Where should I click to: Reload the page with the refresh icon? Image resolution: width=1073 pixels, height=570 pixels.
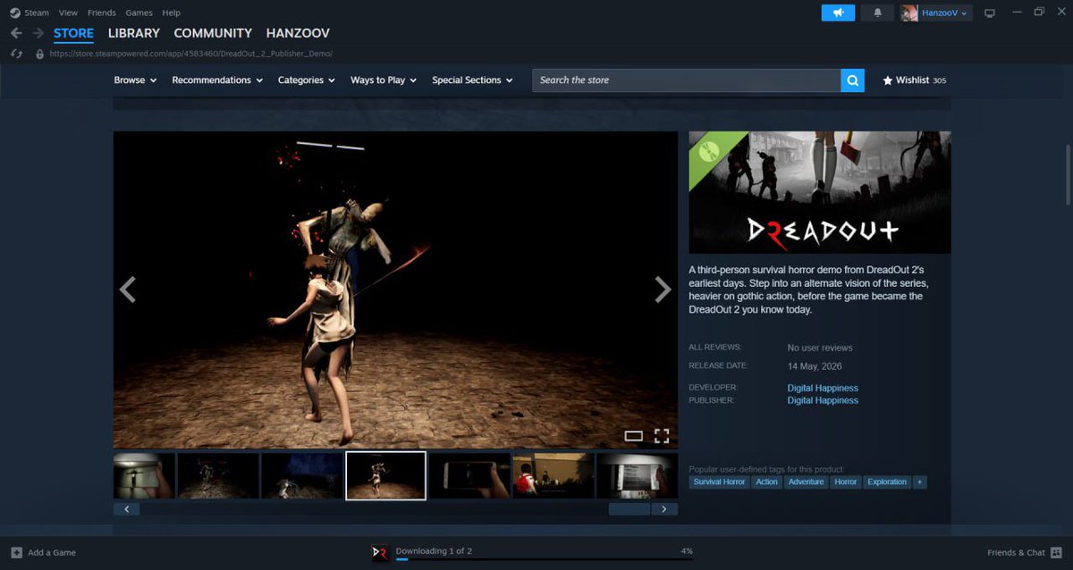(x=16, y=54)
